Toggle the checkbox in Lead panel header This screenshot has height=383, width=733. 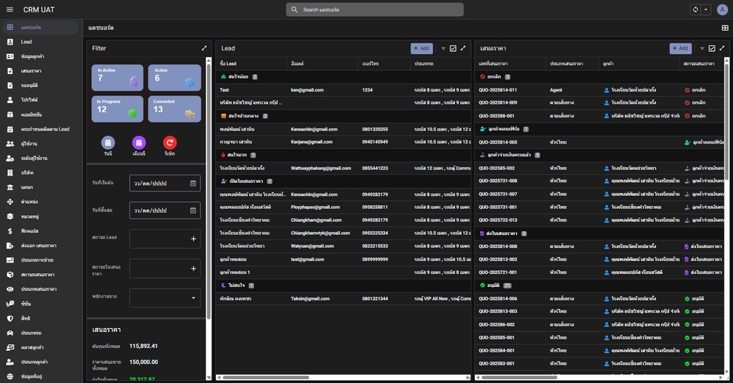tap(453, 48)
